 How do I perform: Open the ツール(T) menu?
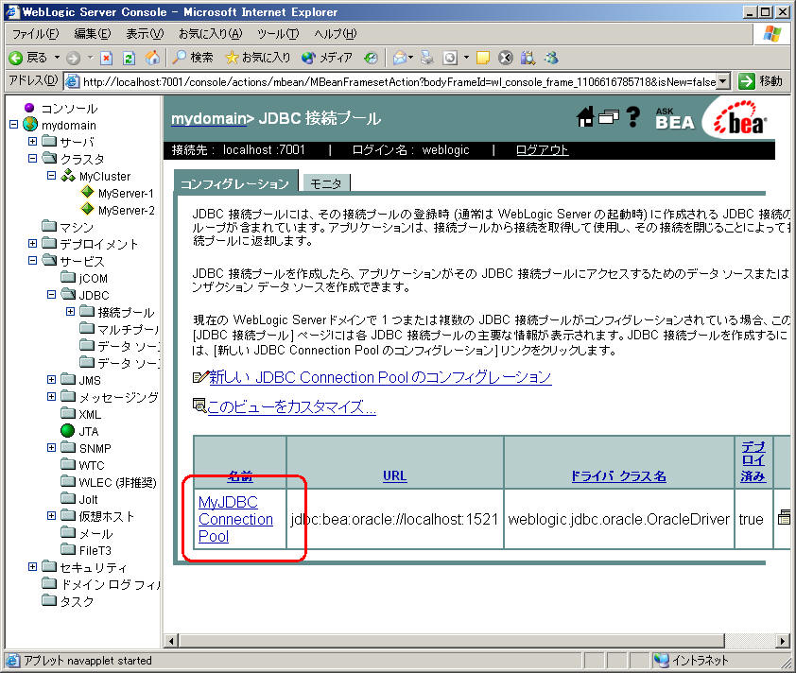click(x=278, y=34)
